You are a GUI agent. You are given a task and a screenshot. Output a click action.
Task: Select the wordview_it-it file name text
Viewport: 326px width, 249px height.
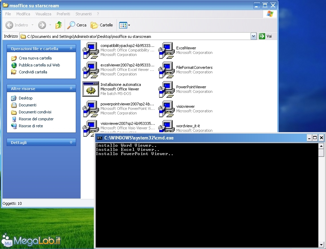[x=188, y=126]
